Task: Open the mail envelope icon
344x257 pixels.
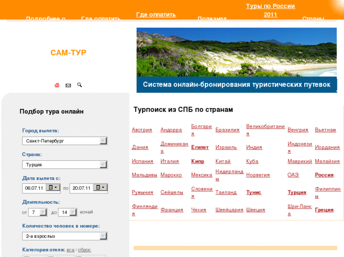Action: 68,85
